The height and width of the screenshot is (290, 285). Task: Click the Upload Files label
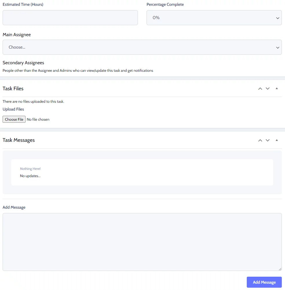13,109
